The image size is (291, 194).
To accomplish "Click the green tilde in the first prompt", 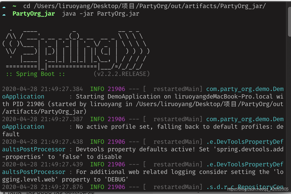I will click(x=14, y=6).
